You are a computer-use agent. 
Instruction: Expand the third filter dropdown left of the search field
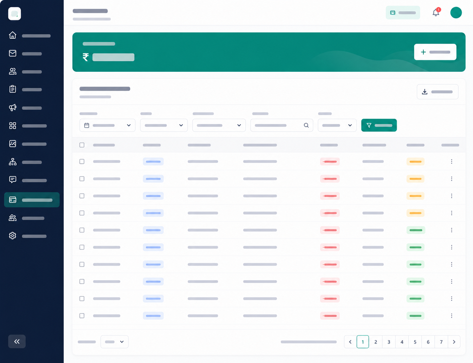tap(219, 125)
